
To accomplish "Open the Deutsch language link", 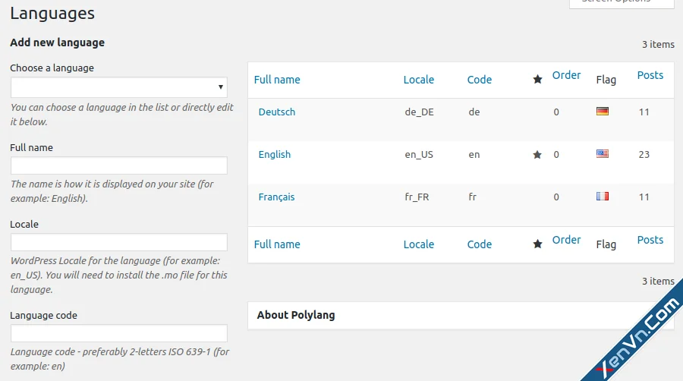I will click(277, 112).
